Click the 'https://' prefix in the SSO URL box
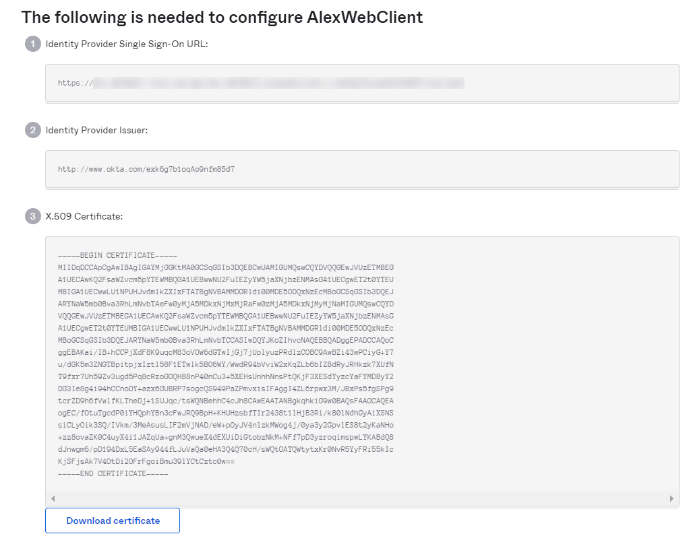This screenshot has width=685, height=536. tap(74, 83)
